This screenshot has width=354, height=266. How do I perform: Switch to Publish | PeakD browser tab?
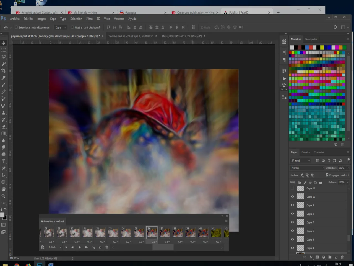click(247, 12)
